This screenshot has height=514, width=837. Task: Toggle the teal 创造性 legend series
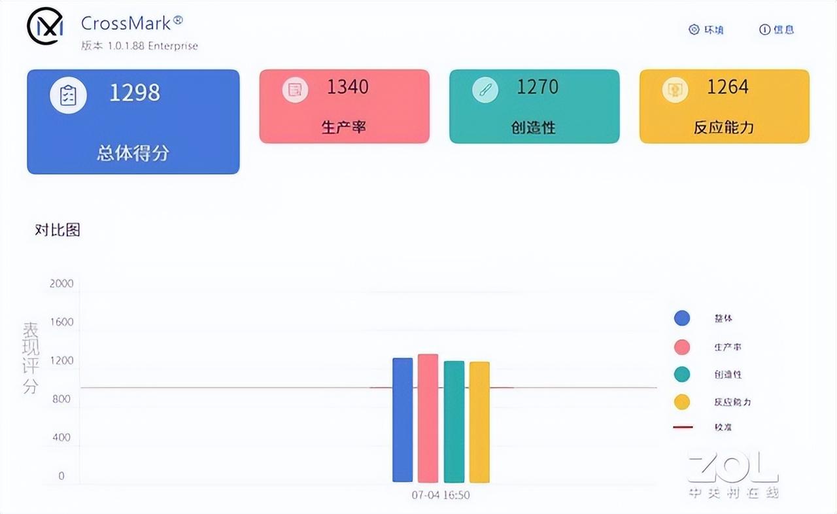(x=682, y=374)
